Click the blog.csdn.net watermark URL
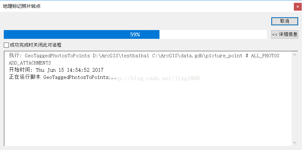 point(154,78)
